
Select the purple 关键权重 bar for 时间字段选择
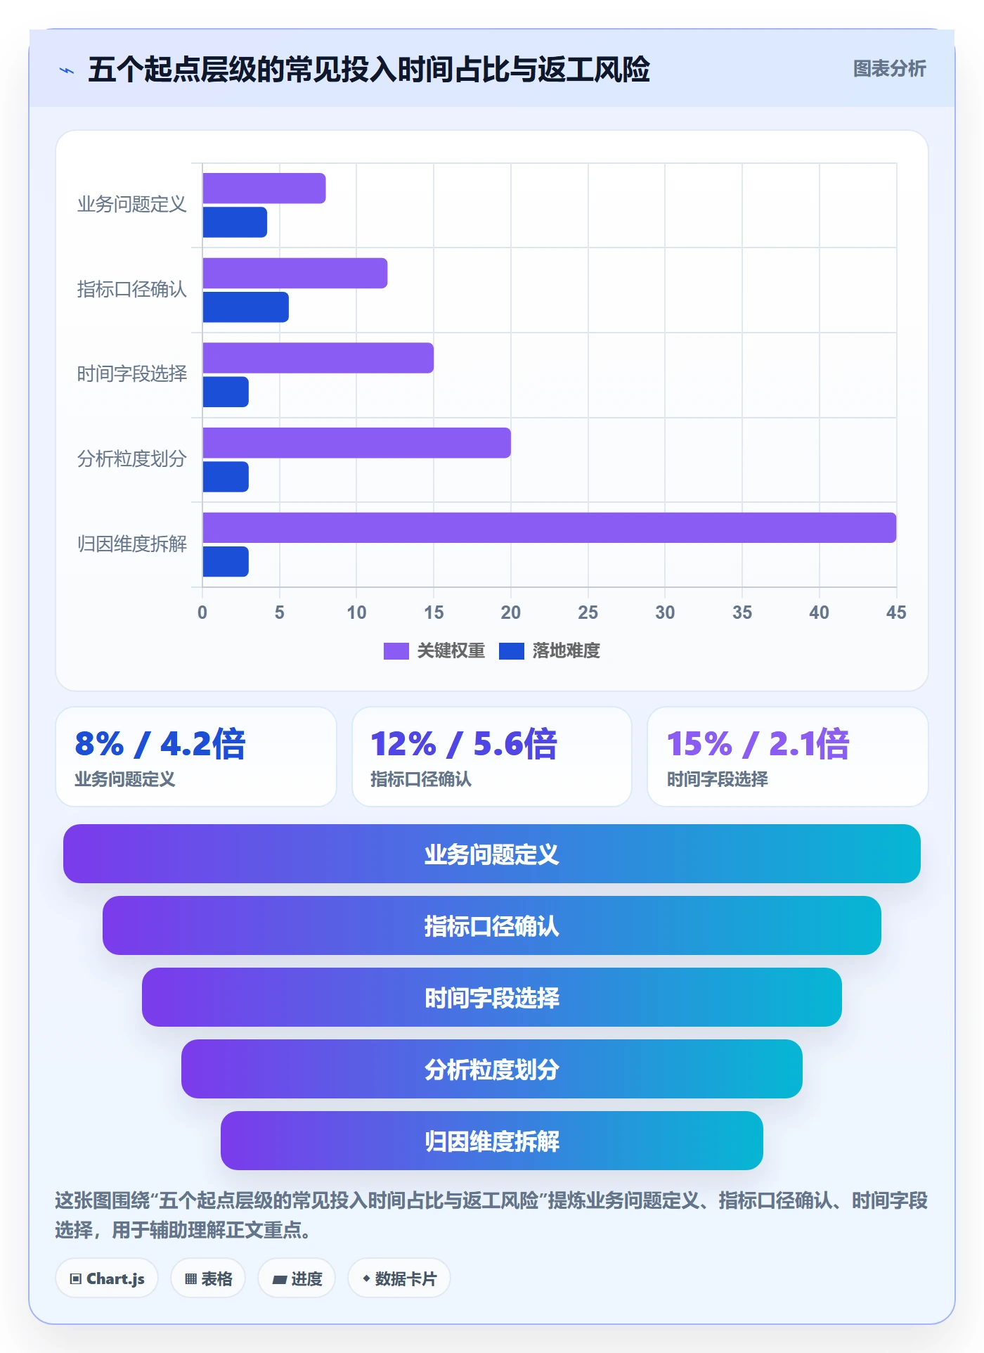click(x=318, y=358)
